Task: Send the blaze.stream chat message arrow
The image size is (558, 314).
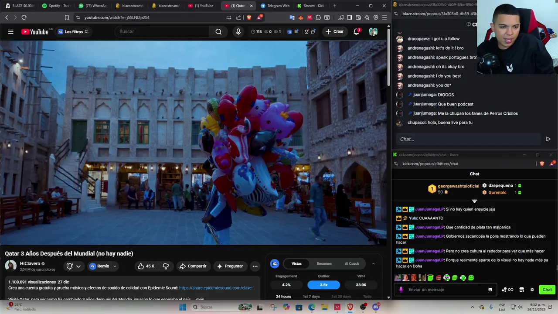Action: click(548, 139)
